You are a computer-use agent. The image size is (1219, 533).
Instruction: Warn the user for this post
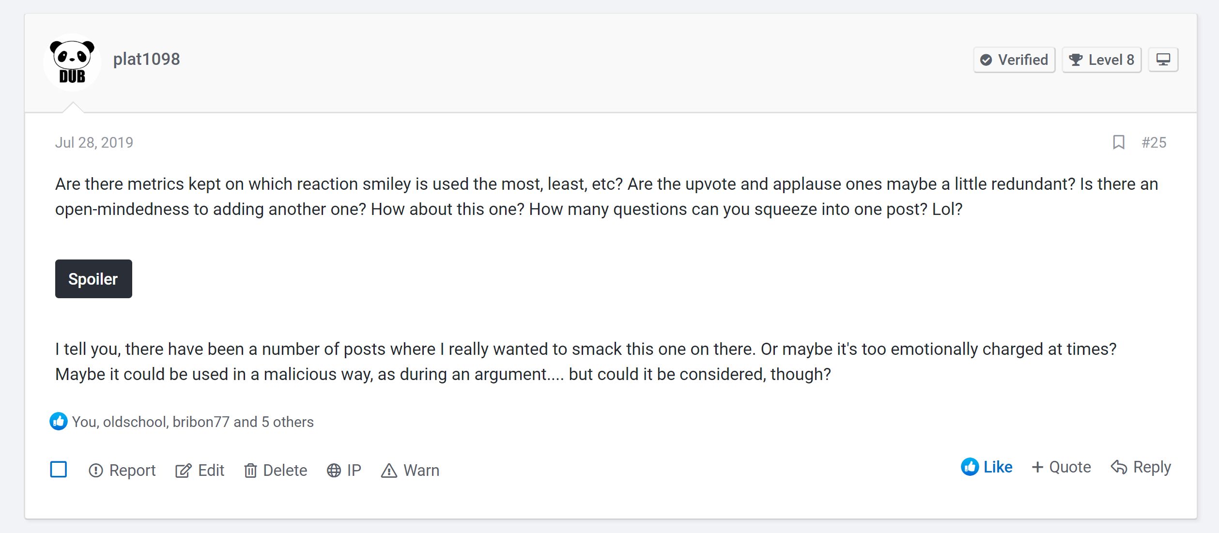click(x=410, y=471)
